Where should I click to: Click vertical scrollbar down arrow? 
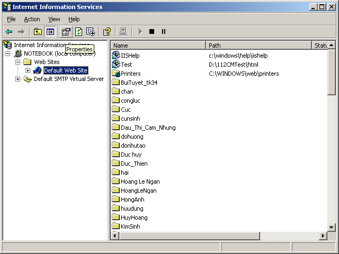coord(332,227)
